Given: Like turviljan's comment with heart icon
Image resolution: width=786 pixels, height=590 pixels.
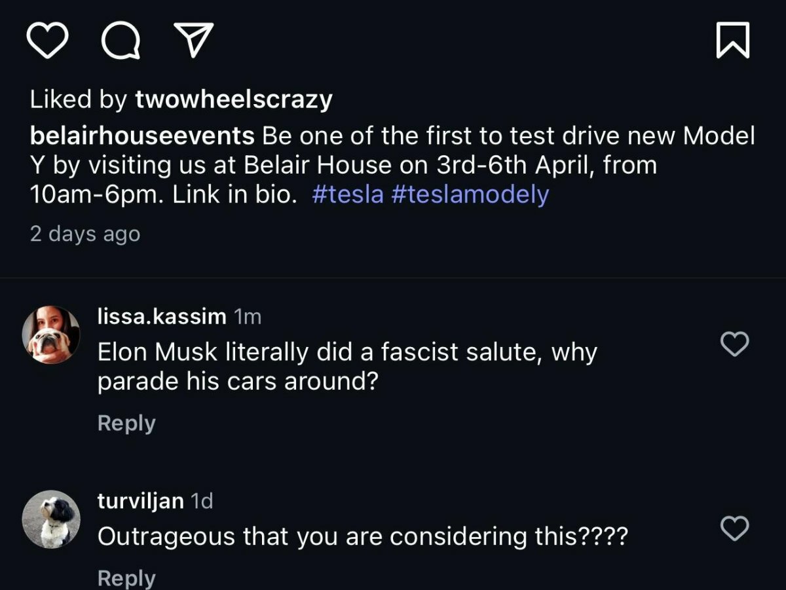Looking at the screenshot, I should (x=734, y=528).
